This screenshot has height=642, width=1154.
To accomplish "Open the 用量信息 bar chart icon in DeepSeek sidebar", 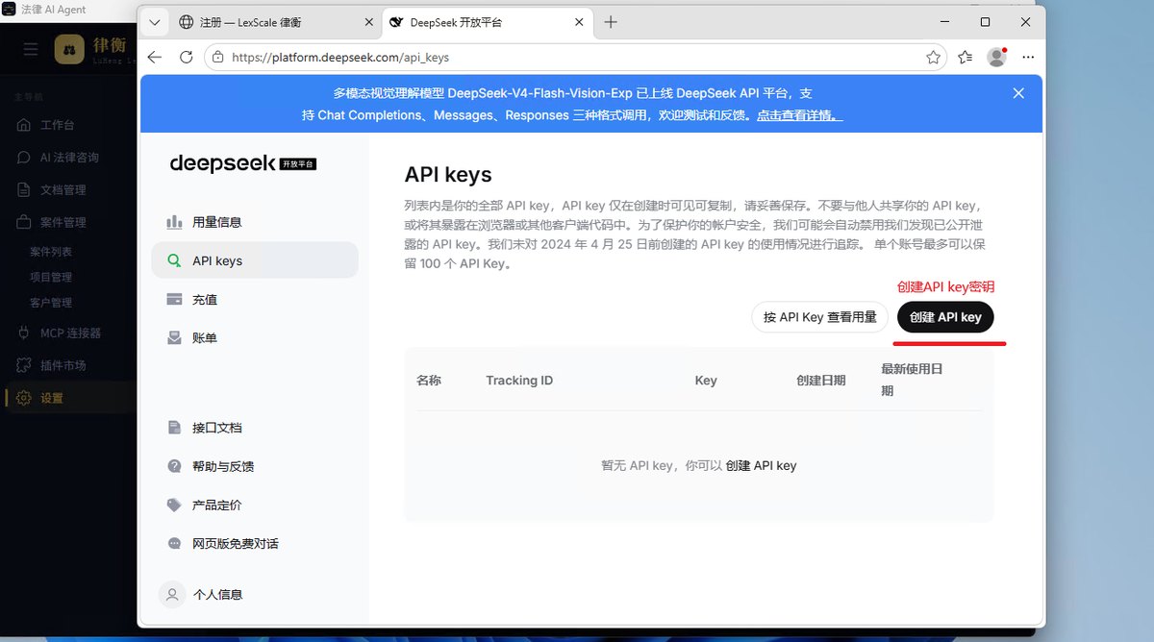I will pyautogui.click(x=174, y=222).
